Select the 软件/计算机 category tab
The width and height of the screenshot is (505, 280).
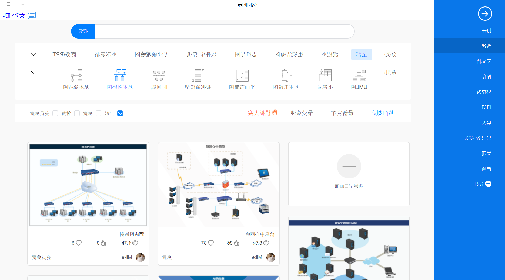202,54
